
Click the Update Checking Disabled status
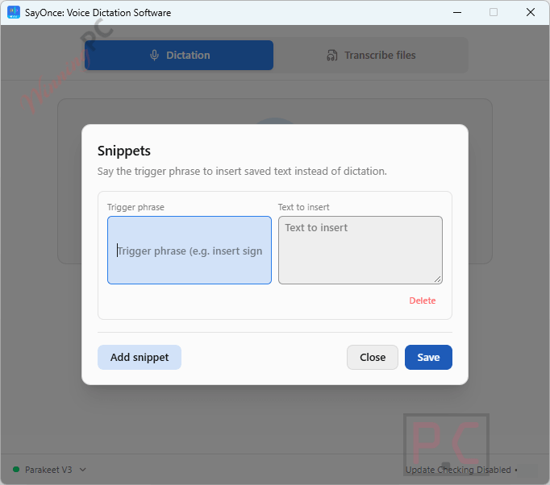458,470
